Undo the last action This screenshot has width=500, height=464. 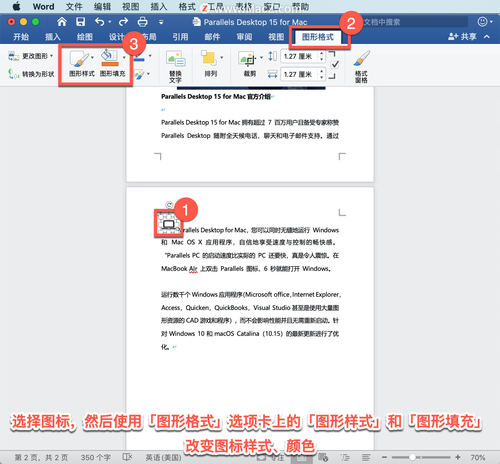tap(99, 22)
